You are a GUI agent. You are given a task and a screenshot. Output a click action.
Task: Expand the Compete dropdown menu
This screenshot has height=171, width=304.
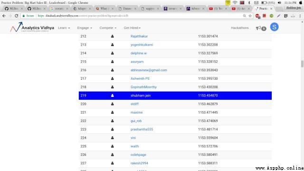(108, 28)
